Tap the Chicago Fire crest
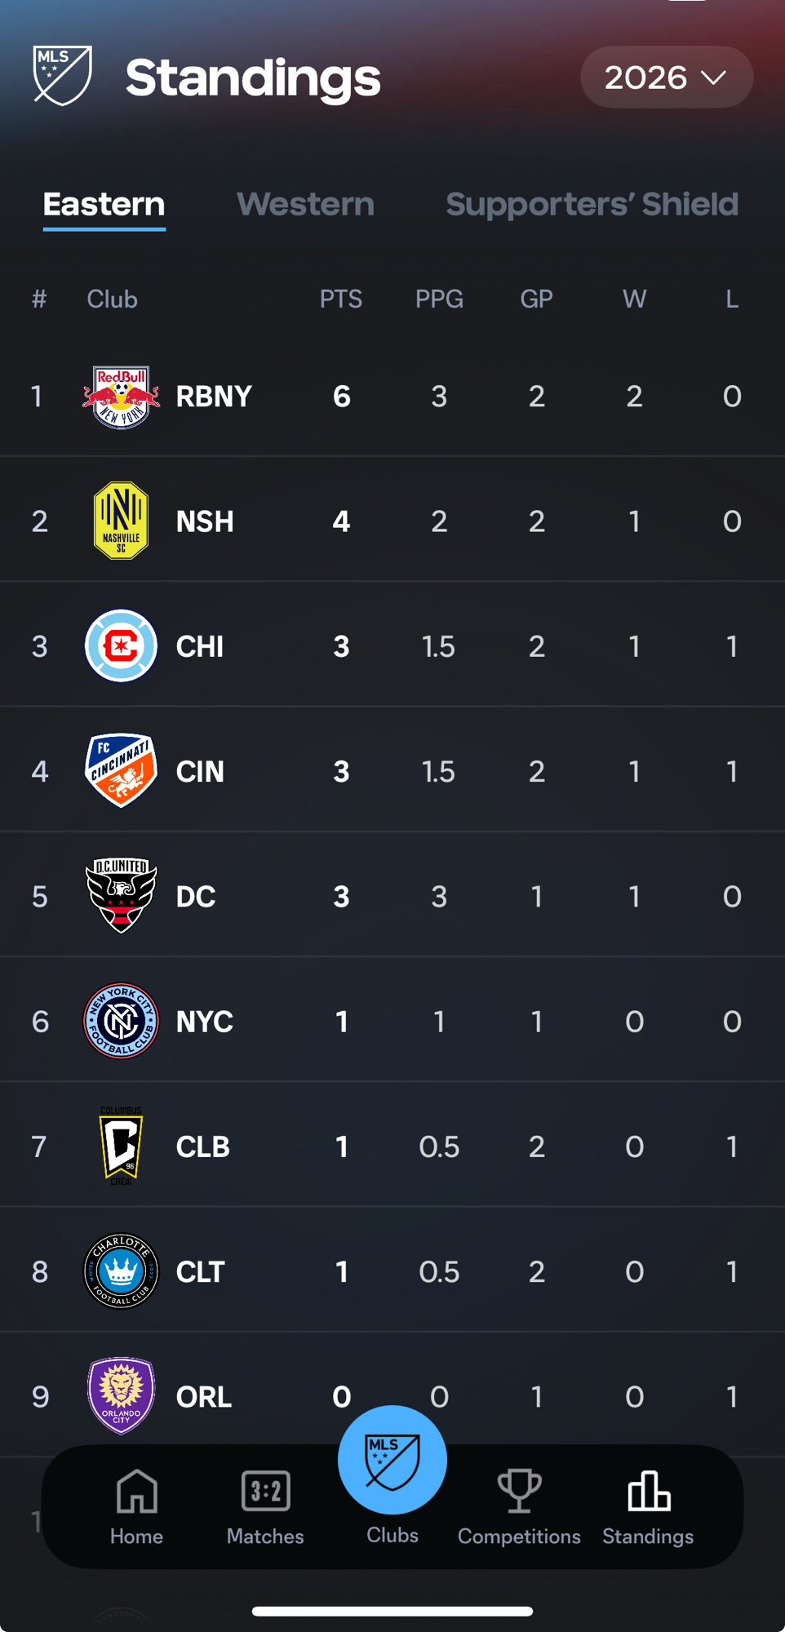 (121, 646)
